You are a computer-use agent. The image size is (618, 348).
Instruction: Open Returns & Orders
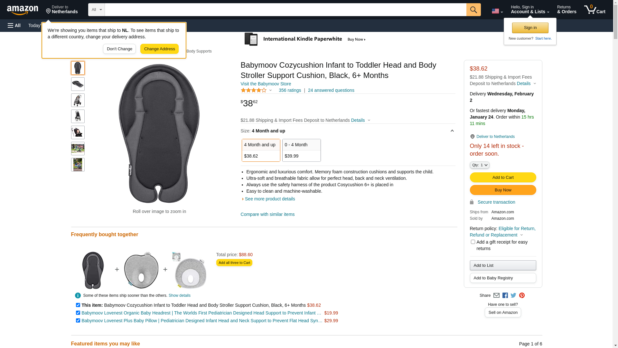tap(567, 10)
